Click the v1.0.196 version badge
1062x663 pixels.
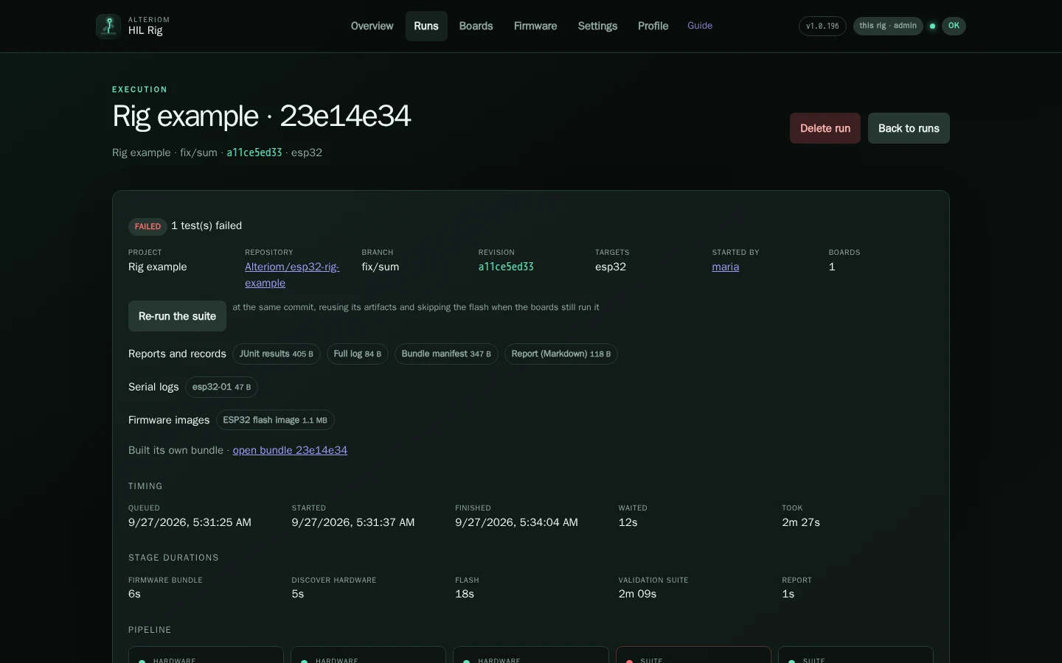coord(822,26)
